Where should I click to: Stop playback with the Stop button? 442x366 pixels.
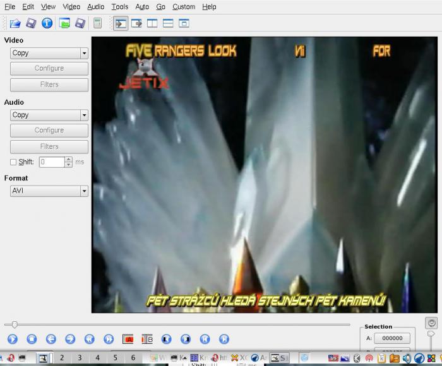pyautogui.click(x=32, y=339)
